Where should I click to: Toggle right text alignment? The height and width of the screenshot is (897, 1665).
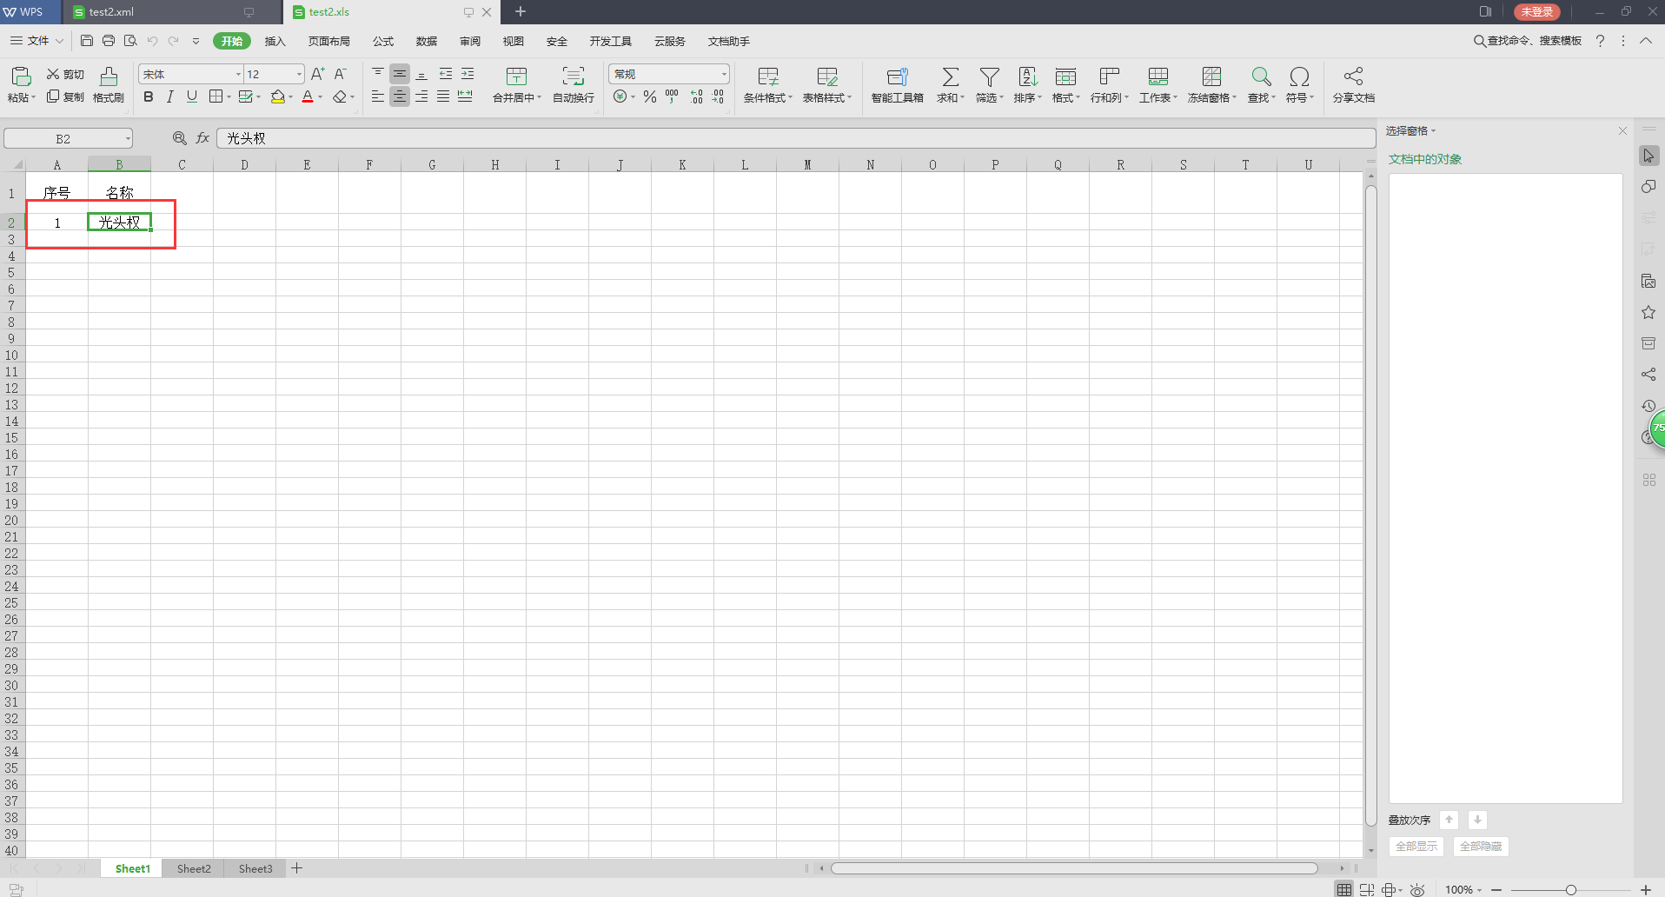pyautogui.click(x=421, y=96)
